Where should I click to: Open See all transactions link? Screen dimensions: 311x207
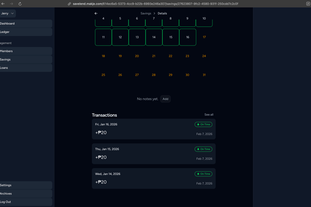209,115
